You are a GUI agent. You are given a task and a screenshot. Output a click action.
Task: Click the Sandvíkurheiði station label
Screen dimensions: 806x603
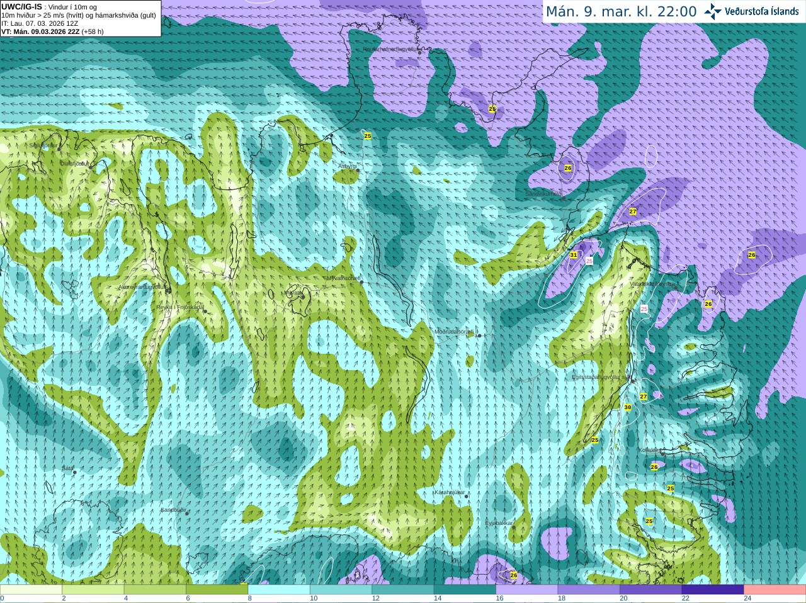coord(544,194)
